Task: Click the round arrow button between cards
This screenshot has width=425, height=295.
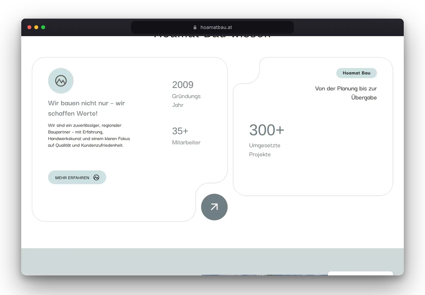Action: coord(214,207)
